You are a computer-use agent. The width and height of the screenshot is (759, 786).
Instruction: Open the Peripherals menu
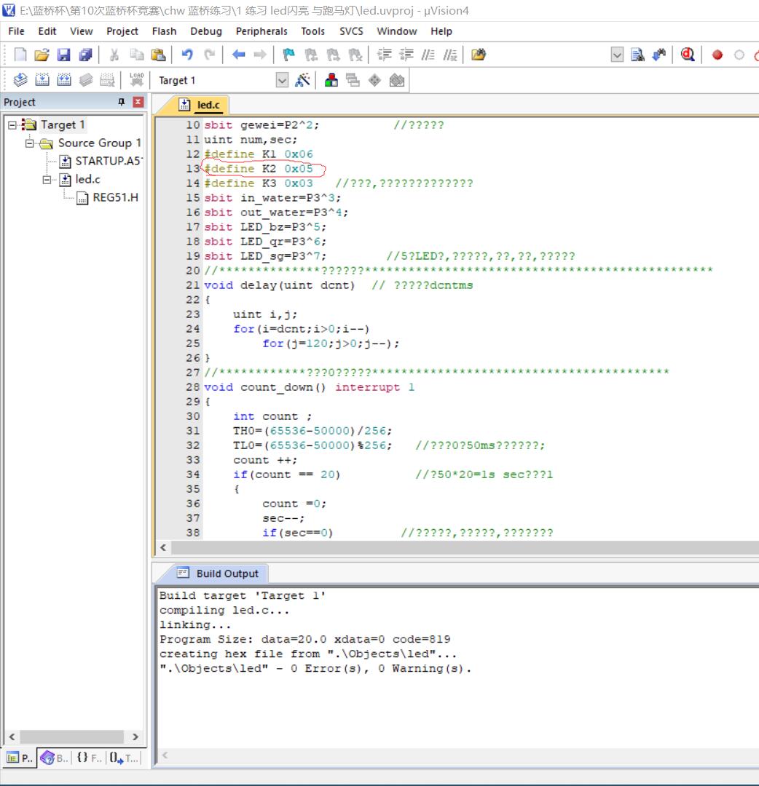coord(261,31)
